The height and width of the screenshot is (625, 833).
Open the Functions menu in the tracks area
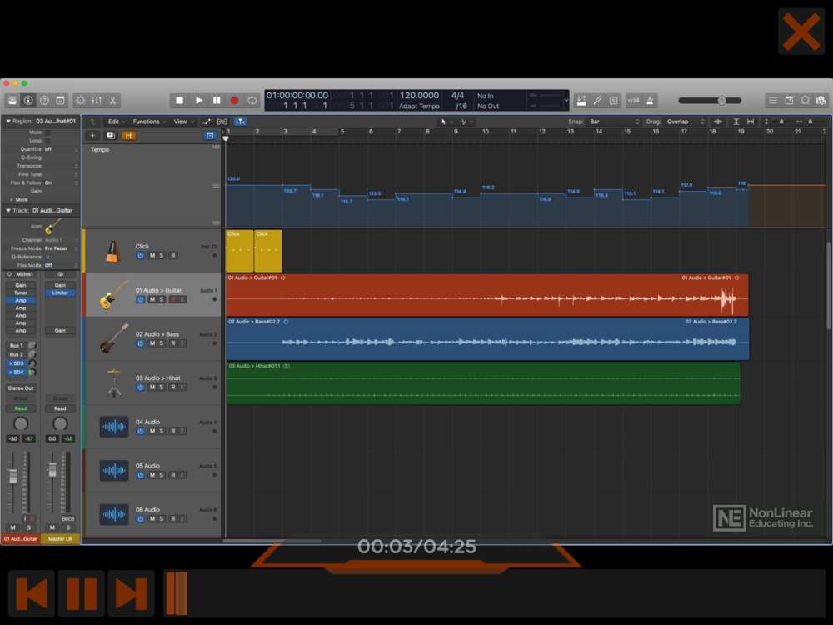point(148,122)
